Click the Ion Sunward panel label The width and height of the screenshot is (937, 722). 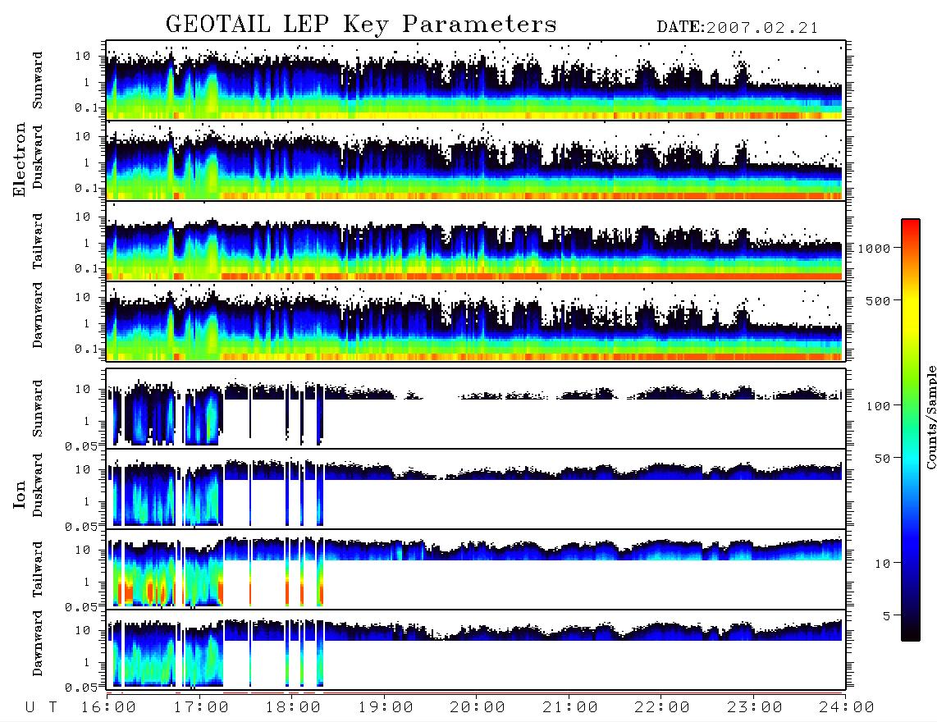coord(38,409)
